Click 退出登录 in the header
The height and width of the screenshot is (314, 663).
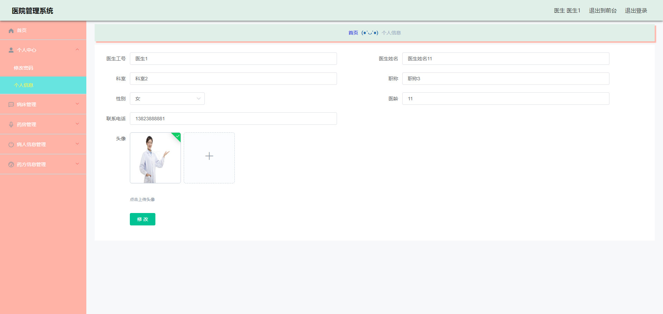click(x=636, y=11)
